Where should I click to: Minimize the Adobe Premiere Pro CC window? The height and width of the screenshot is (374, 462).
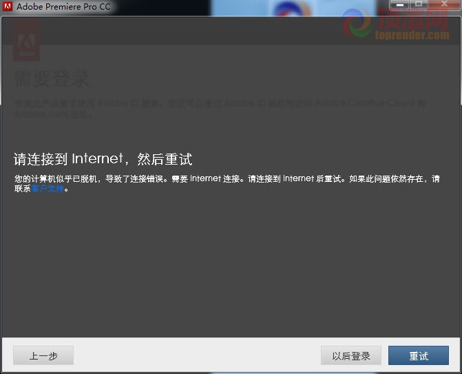pos(400,5)
